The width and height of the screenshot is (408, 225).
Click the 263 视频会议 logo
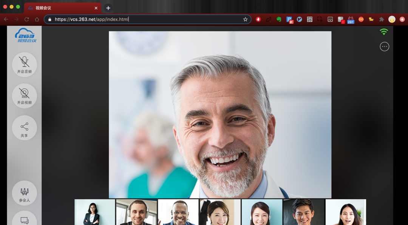[x=25, y=35]
